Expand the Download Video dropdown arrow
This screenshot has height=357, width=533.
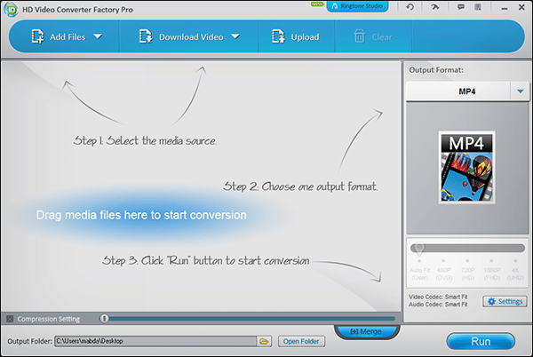tap(235, 37)
